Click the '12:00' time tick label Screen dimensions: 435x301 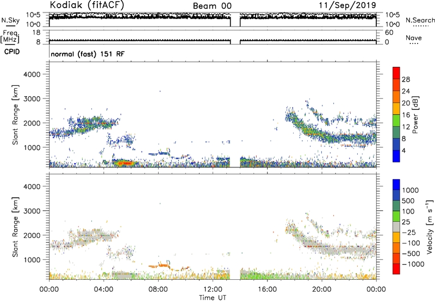click(213, 290)
